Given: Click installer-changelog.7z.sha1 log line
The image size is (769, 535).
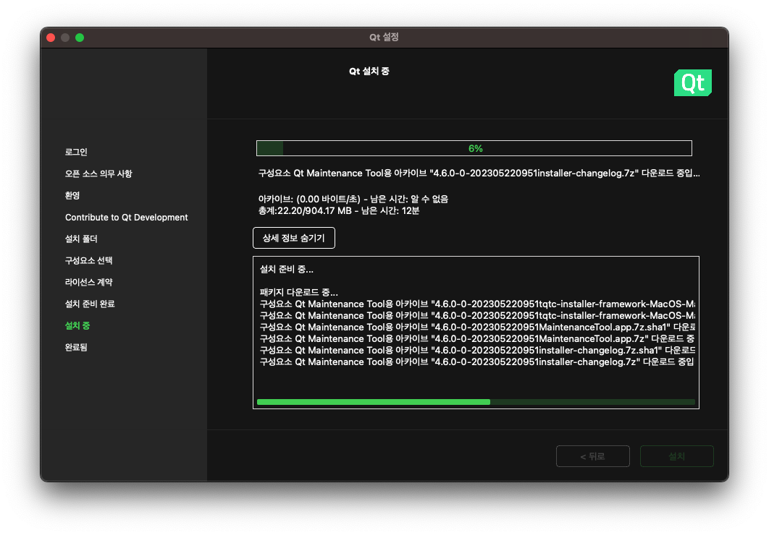Looking at the screenshot, I should 476,351.
